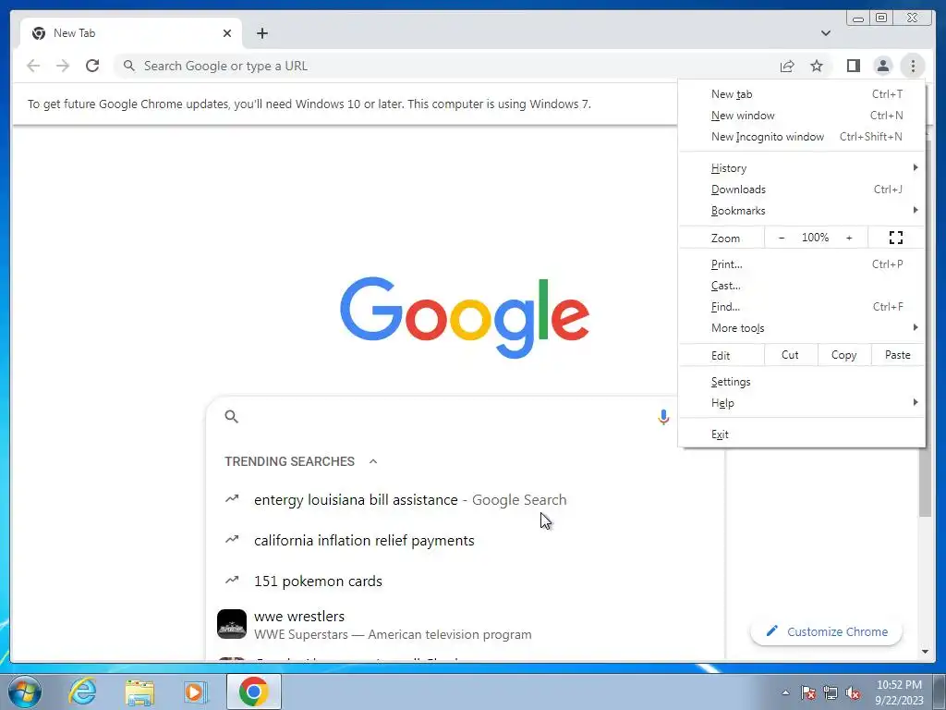Choose Print... from the menu
946x710 pixels.
point(802,263)
